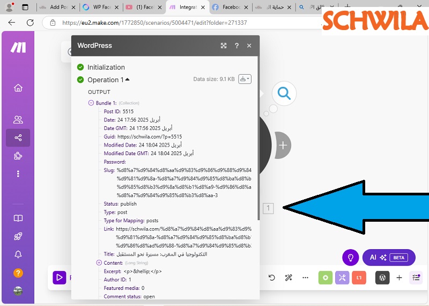Viewport: 429px width, 306px height.
Task: Open the browser profile avatar icon
Action: coord(10,8)
